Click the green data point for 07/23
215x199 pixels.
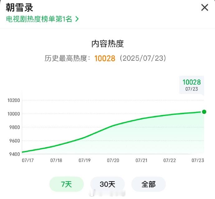pyautogui.click(x=204, y=112)
